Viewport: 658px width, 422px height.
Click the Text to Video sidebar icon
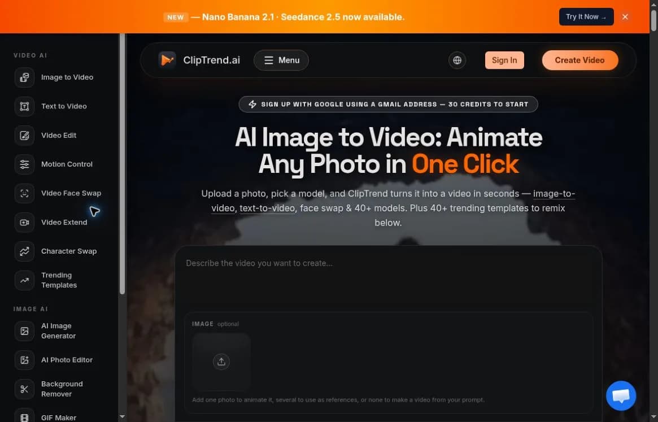(24, 106)
